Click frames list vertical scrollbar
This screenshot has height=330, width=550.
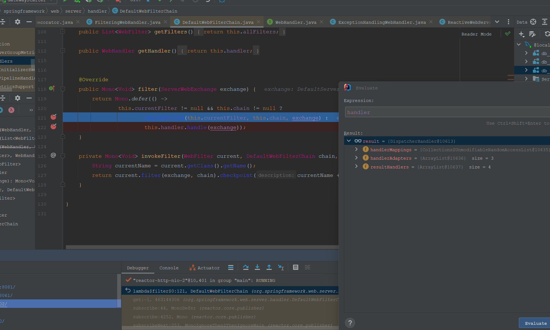point(119,291)
